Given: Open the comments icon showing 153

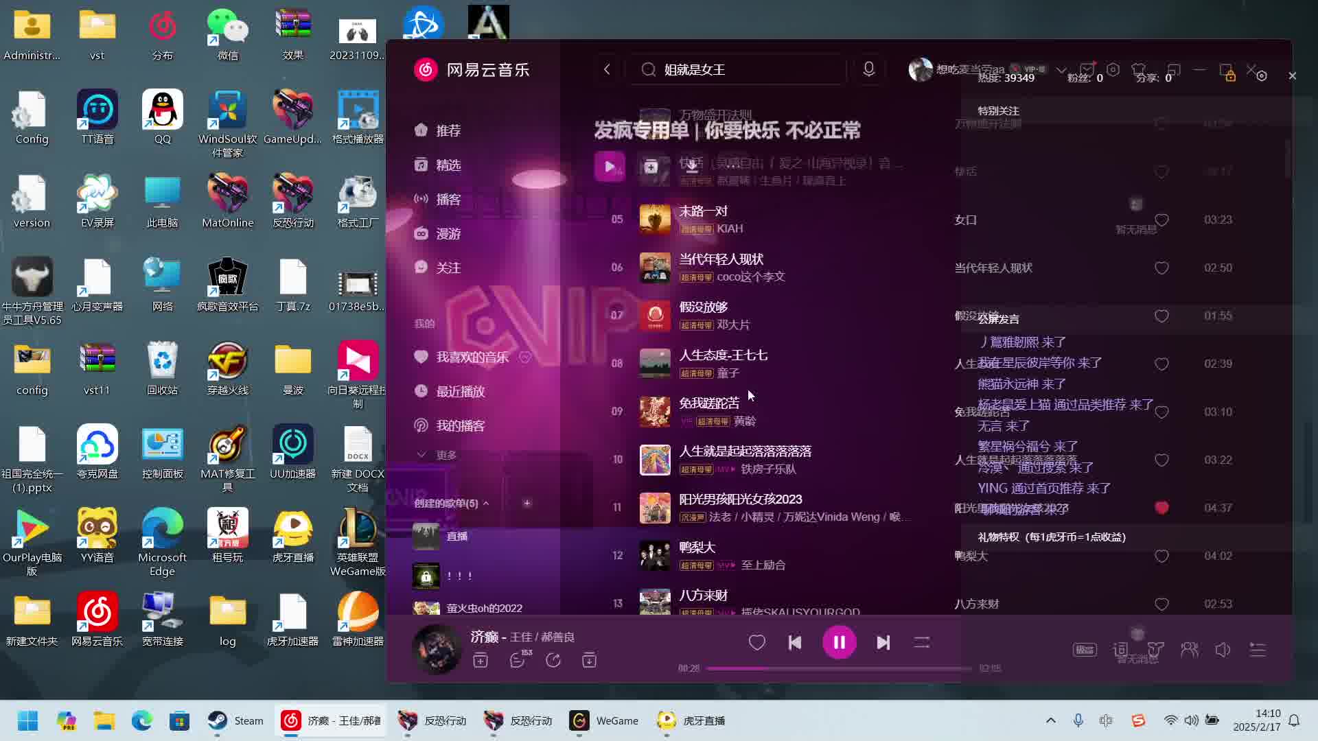Looking at the screenshot, I should click(518, 660).
